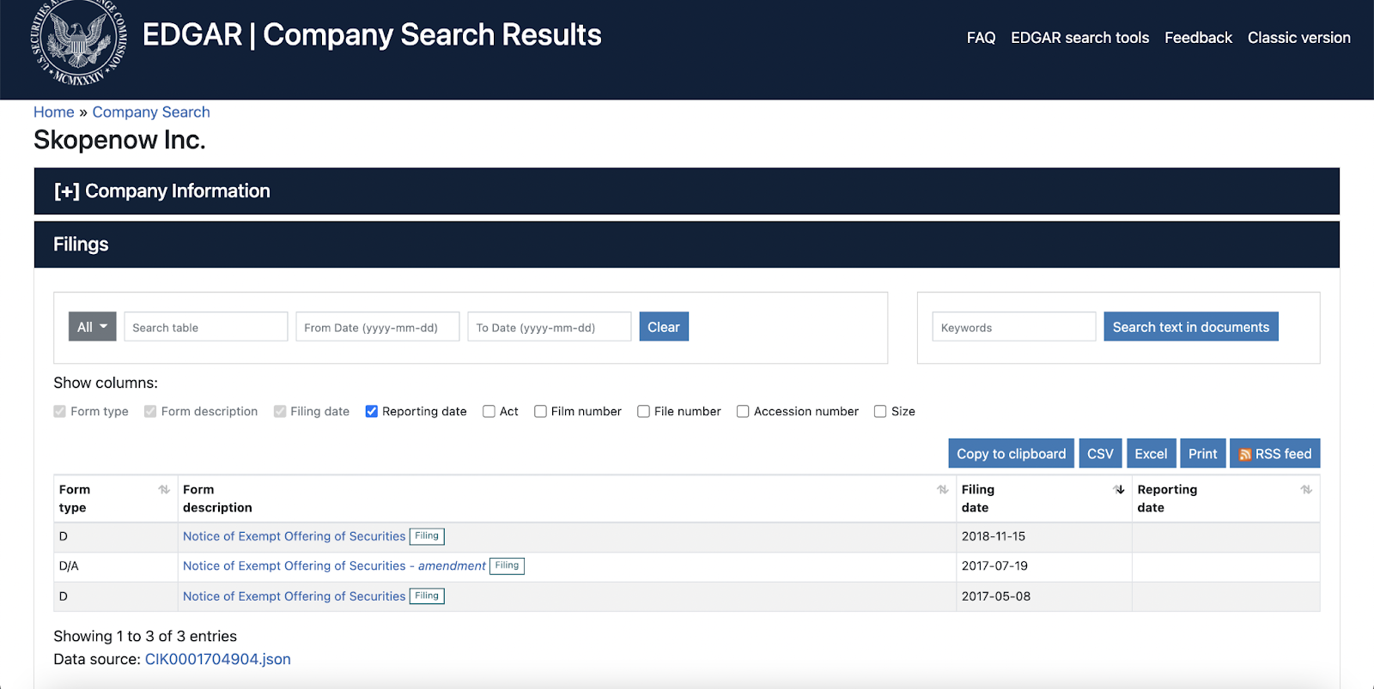1374x689 pixels.
Task: Click the 'Showing 1 to 3 of 3 entries' text
Action: click(x=145, y=636)
